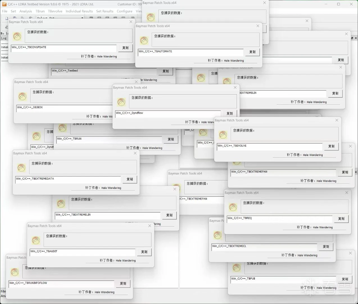Maximize the LDRA Testbed main window
This screenshot has width=358, height=304.
pos(338,4)
